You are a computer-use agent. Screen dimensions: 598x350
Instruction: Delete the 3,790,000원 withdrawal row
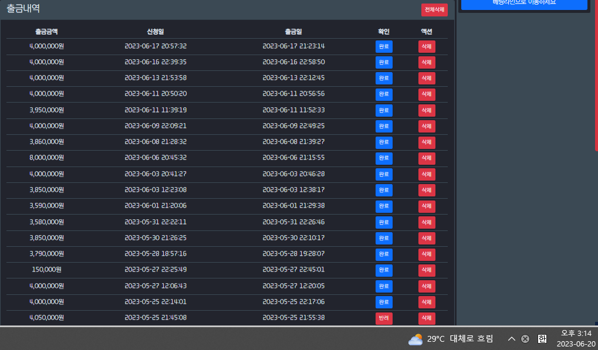(x=427, y=254)
